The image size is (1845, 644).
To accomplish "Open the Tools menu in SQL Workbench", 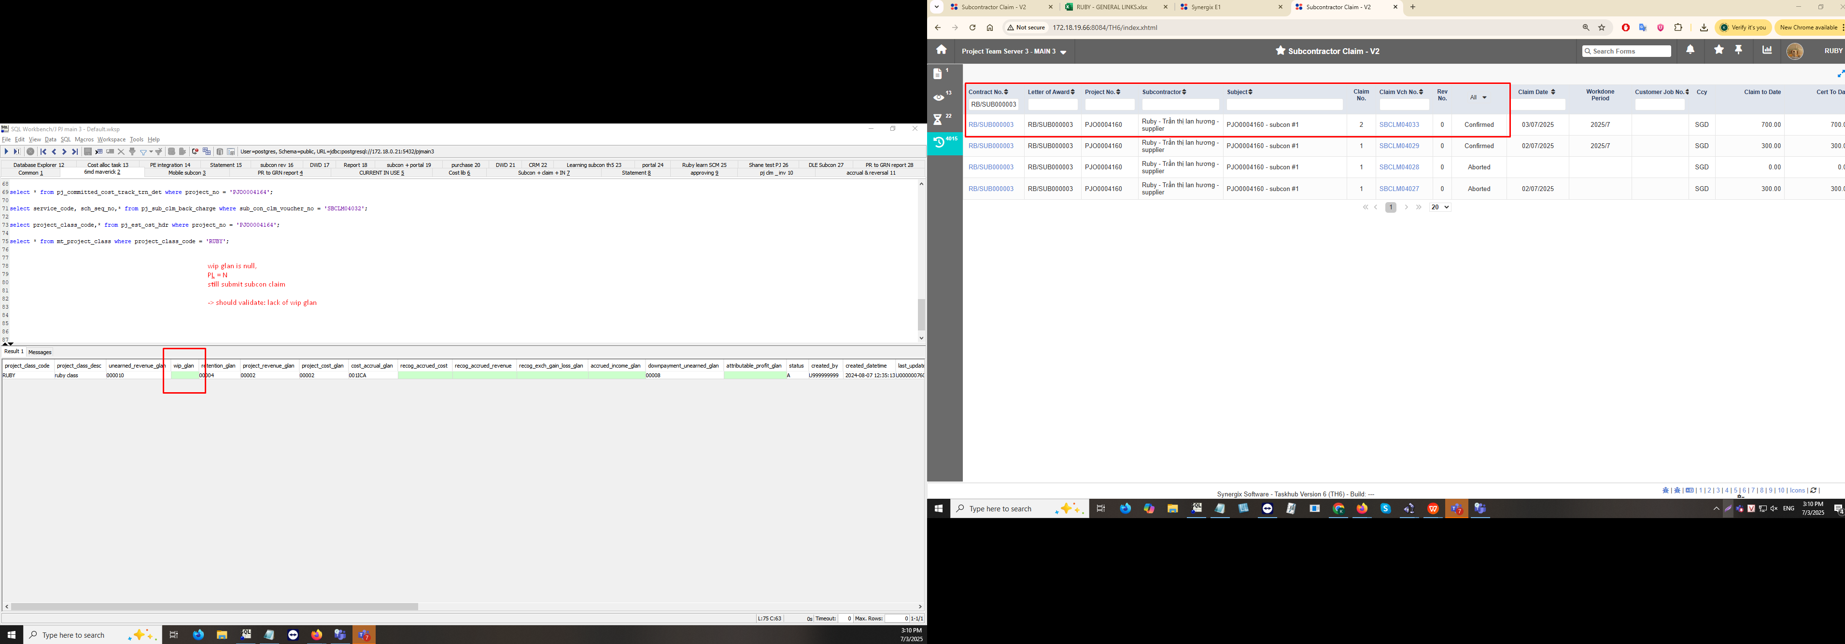I will coord(137,139).
